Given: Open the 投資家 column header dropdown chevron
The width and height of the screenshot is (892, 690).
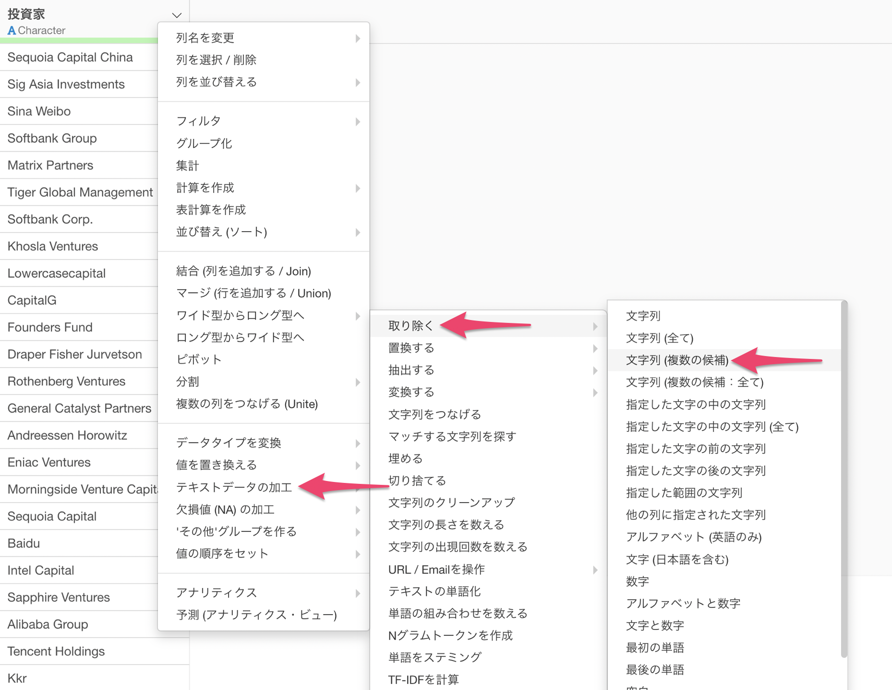Looking at the screenshot, I should 177,15.
